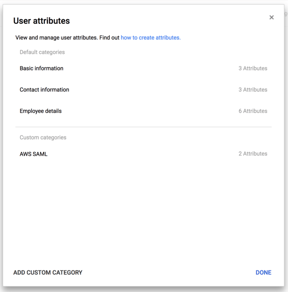The width and height of the screenshot is (288, 292).
Task: Confirm with the DONE button
Action: [x=264, y=273]
